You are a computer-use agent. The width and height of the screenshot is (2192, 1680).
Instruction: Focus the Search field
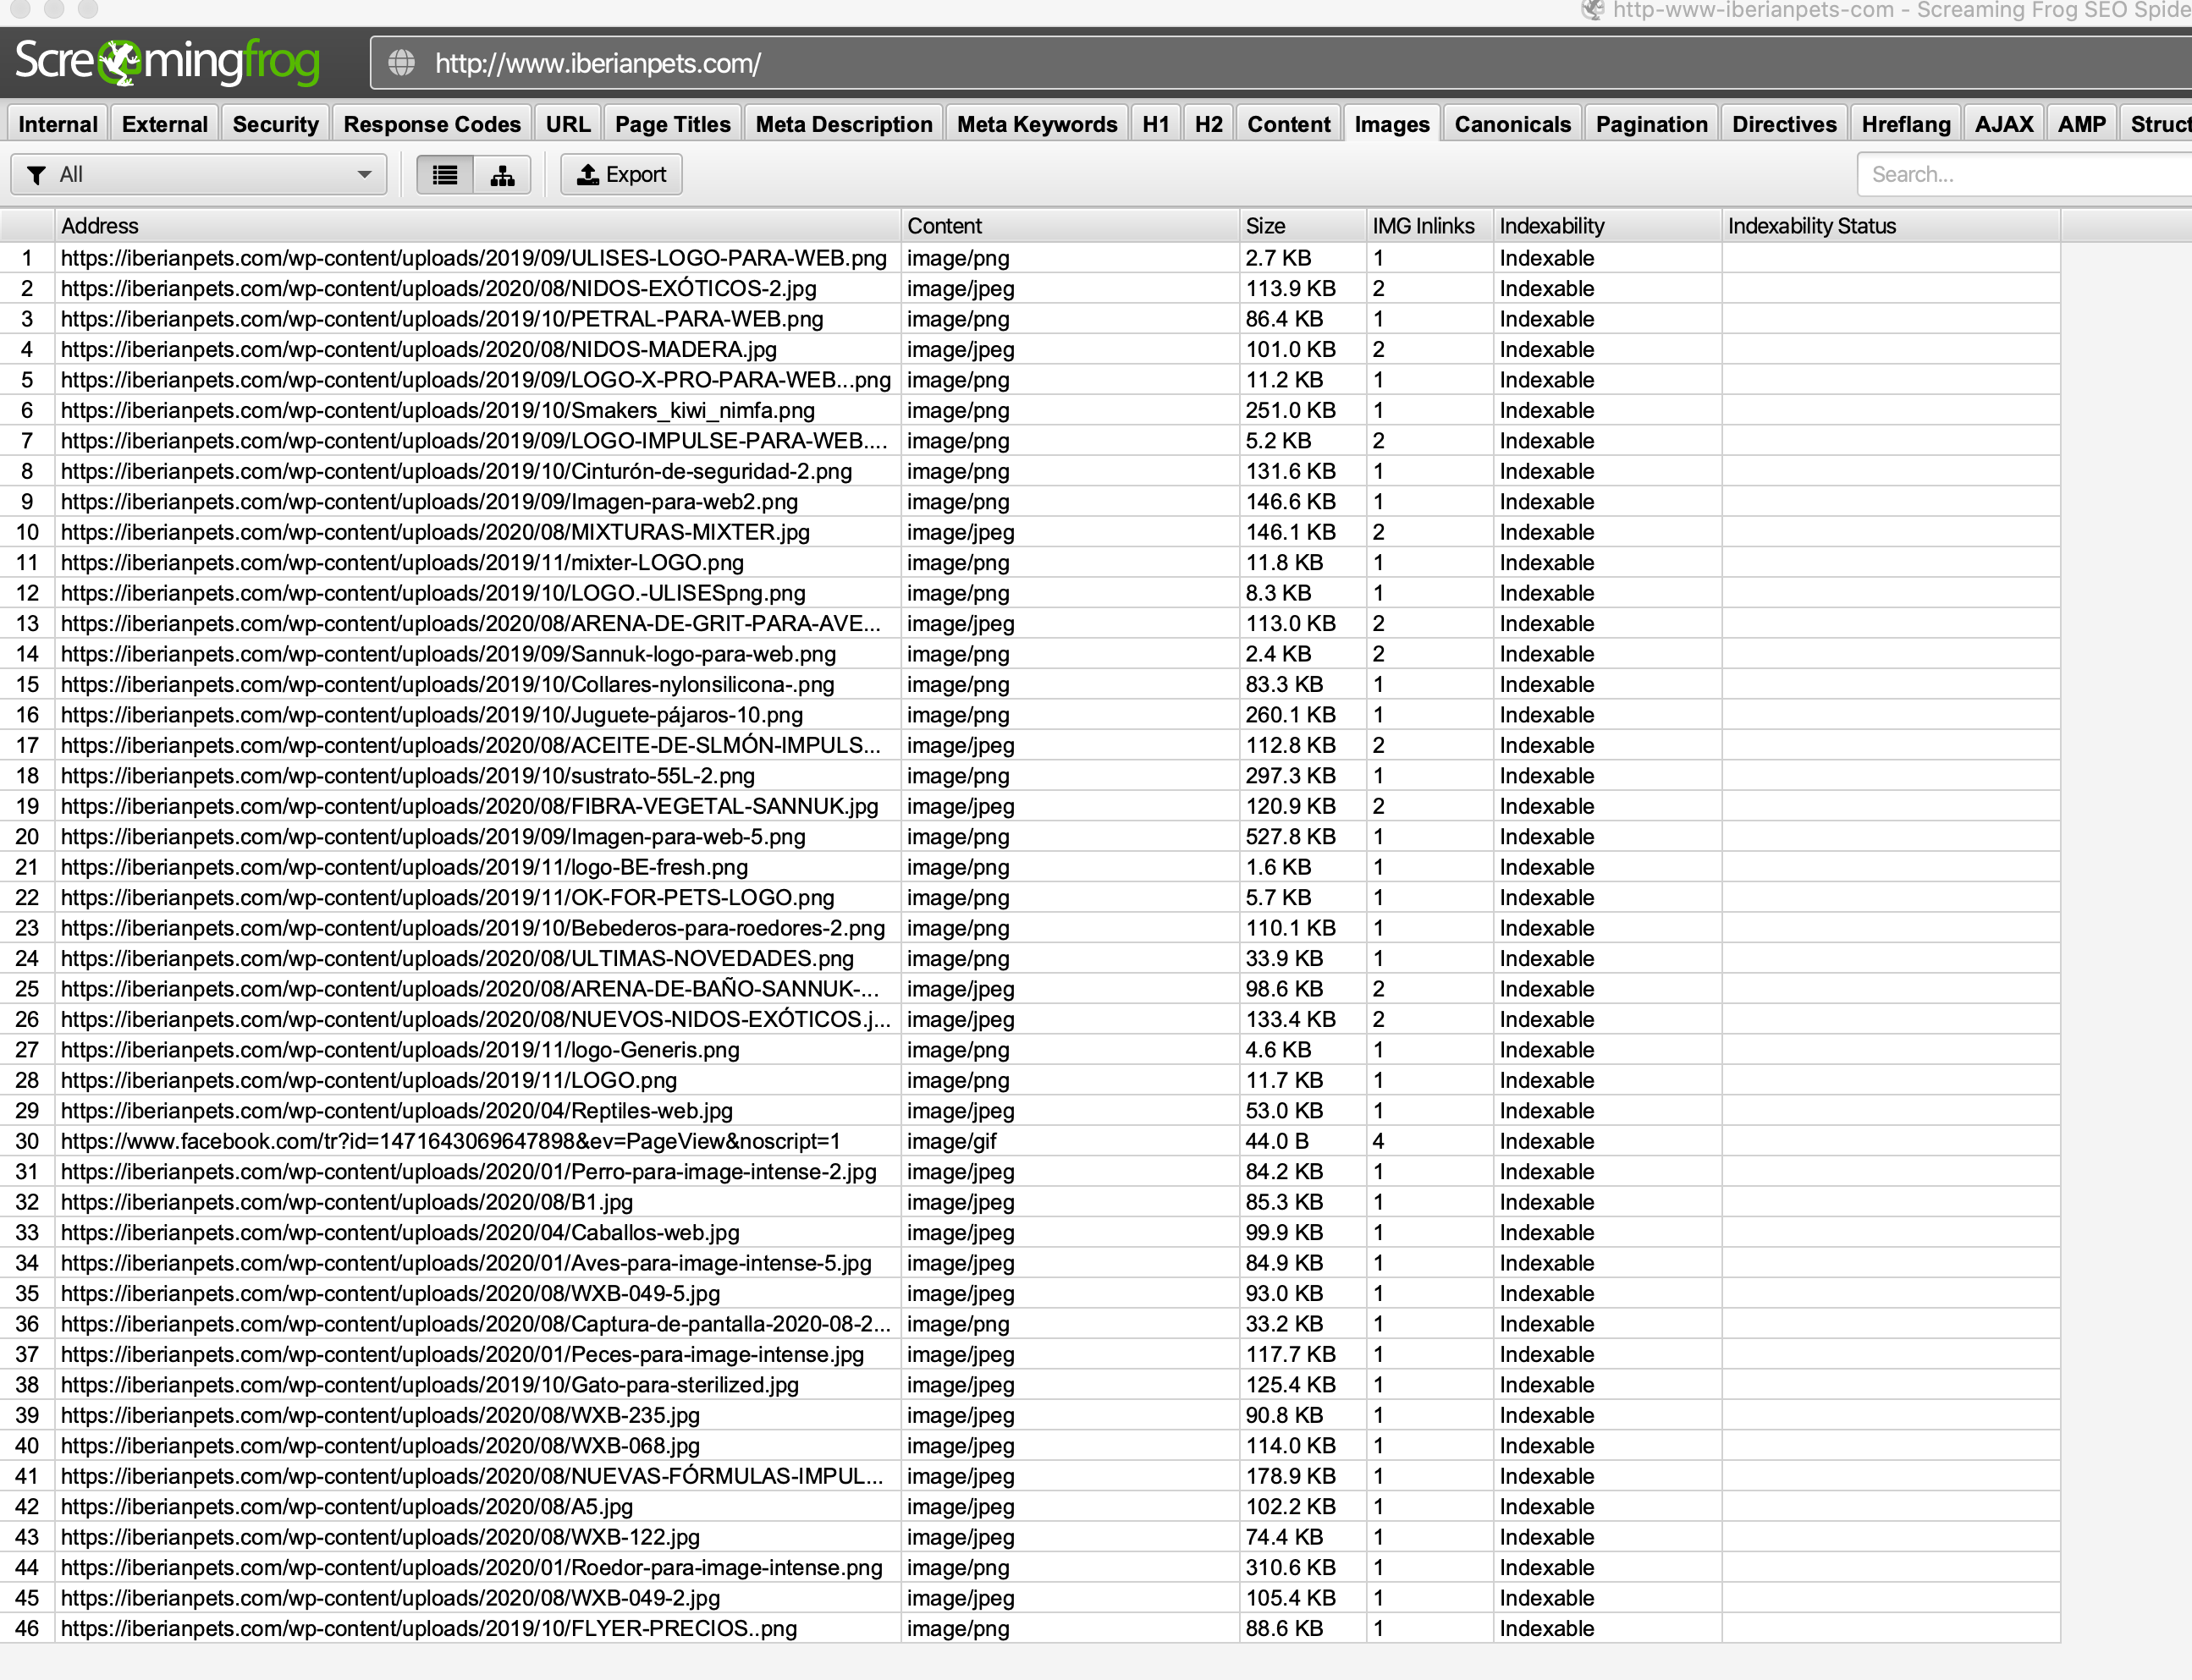pyautogui.click(x=2024, y=175)
